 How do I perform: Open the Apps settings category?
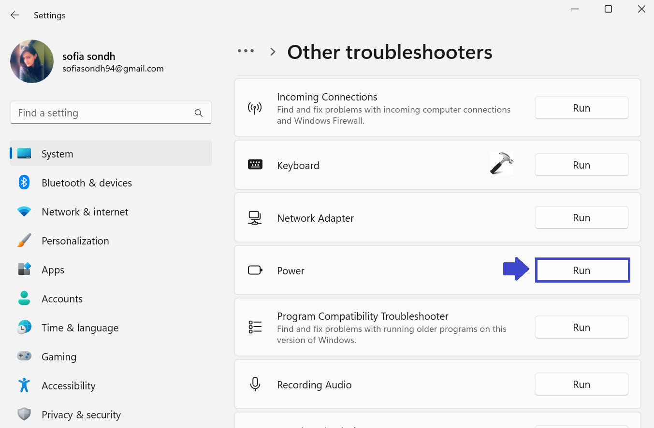(x=53, y=270)
